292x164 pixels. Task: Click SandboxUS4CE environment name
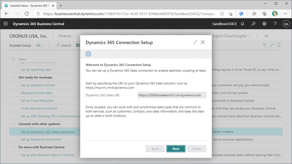click(x=225, y=24)
